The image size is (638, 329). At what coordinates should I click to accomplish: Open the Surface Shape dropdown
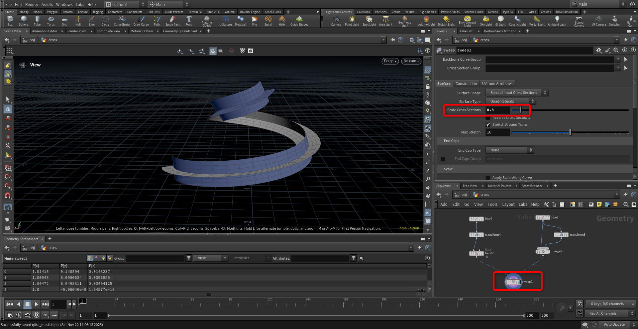(x=516, y=93)
